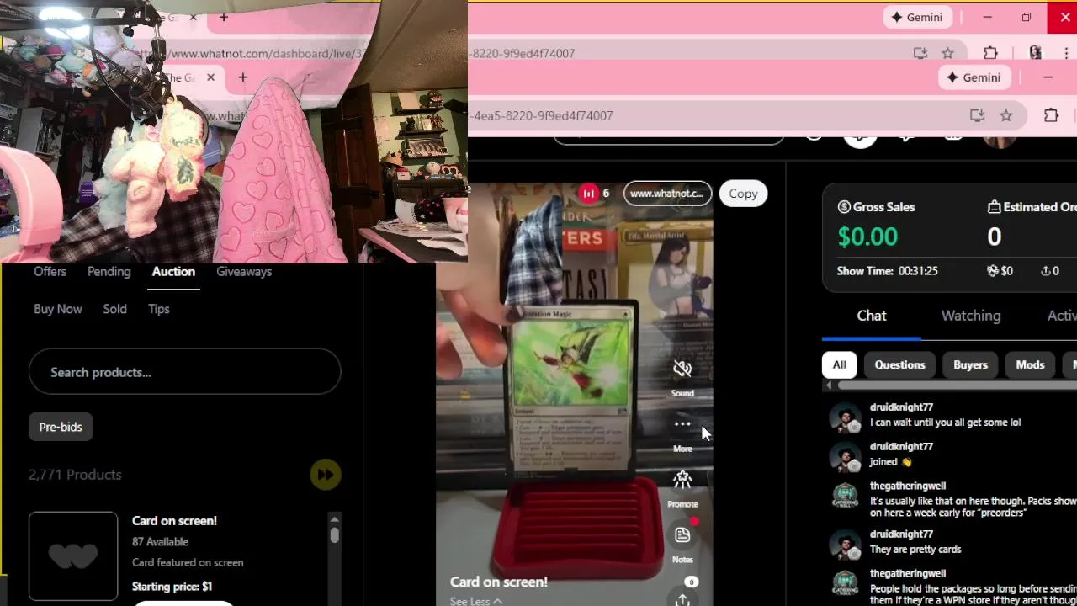Click the $0.00 gross sales amount
1077x606 pixels.
click(867, 237)
